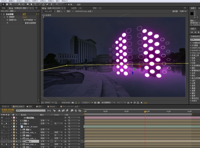The image size is (200, 148).
Task: Switch to the 预合成 1 timeline tab
Action: (52, 107)
